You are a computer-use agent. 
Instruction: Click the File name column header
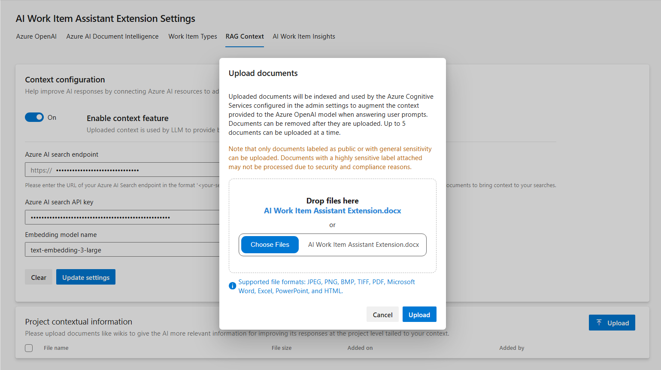56,348
